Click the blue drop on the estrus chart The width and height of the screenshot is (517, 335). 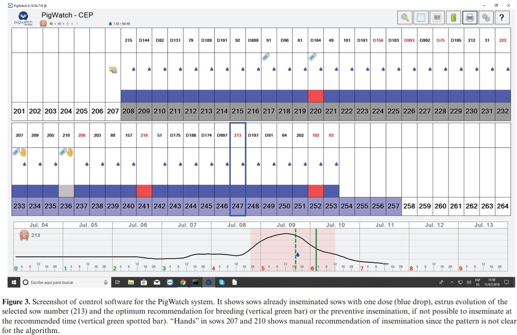297,255
